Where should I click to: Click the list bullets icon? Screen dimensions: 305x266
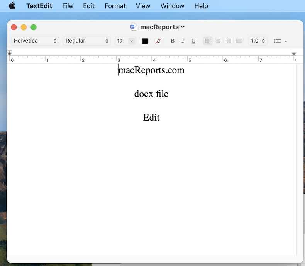(277, 41)
